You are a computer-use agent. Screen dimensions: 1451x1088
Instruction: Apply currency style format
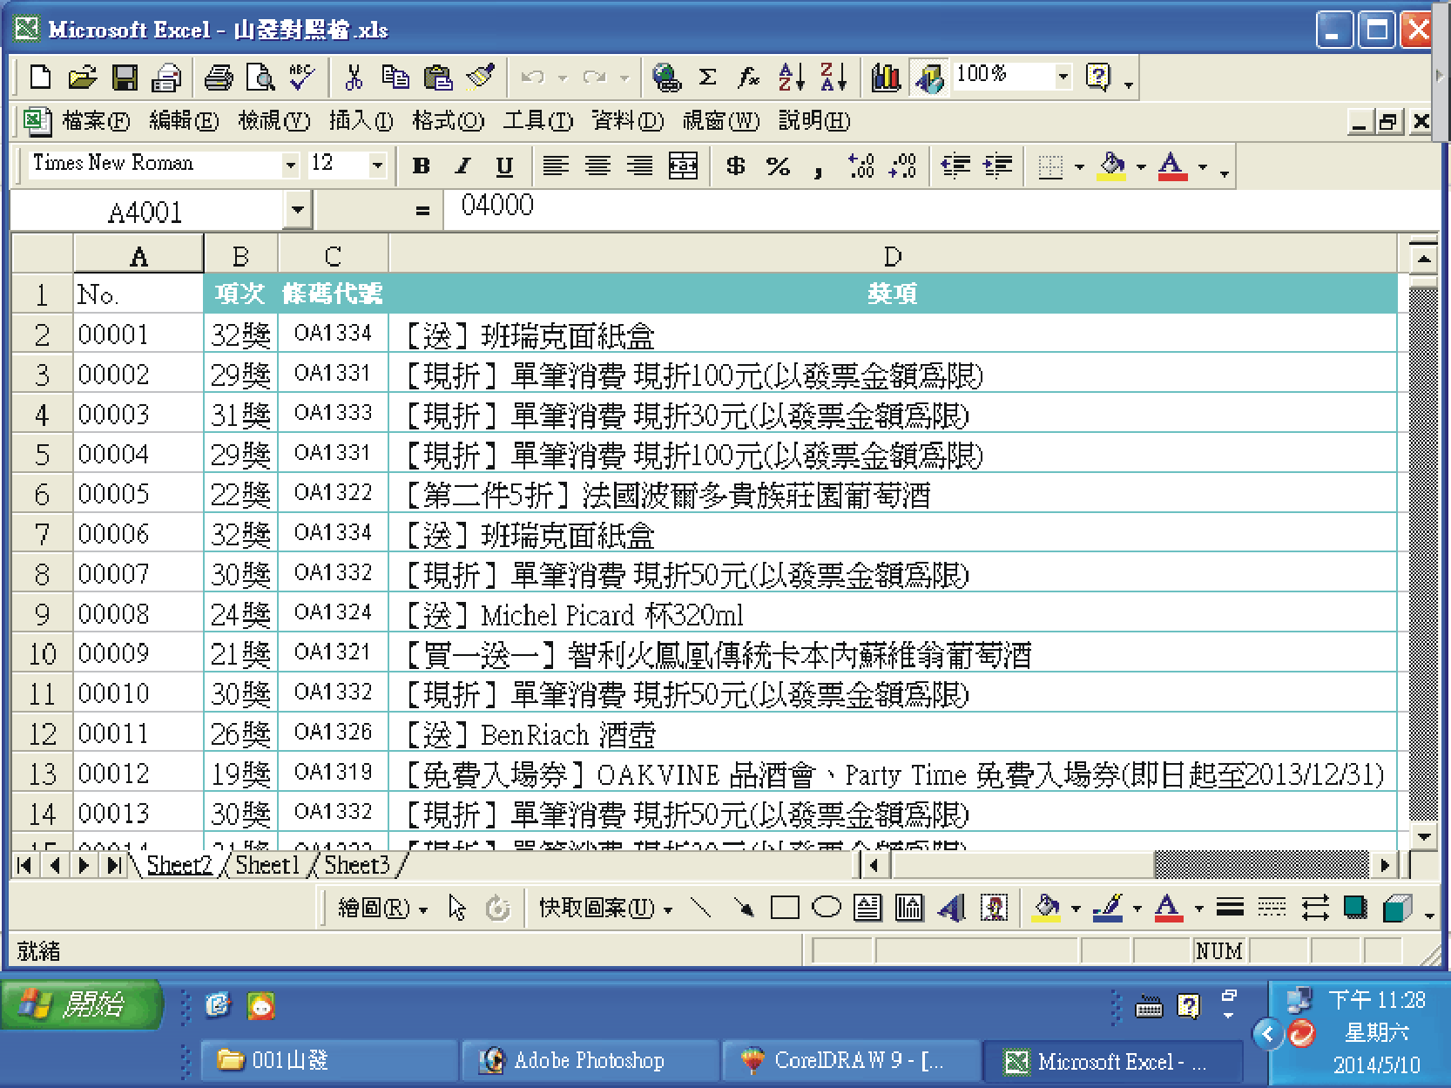736,166
